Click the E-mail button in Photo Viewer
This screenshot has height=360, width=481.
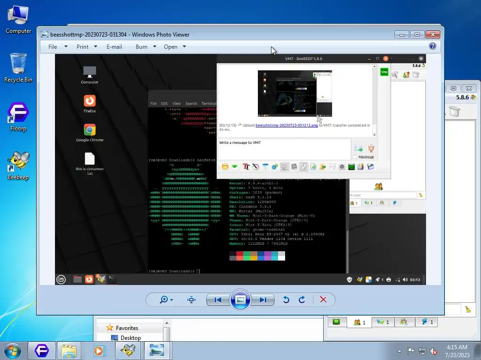tap(114, 47)
